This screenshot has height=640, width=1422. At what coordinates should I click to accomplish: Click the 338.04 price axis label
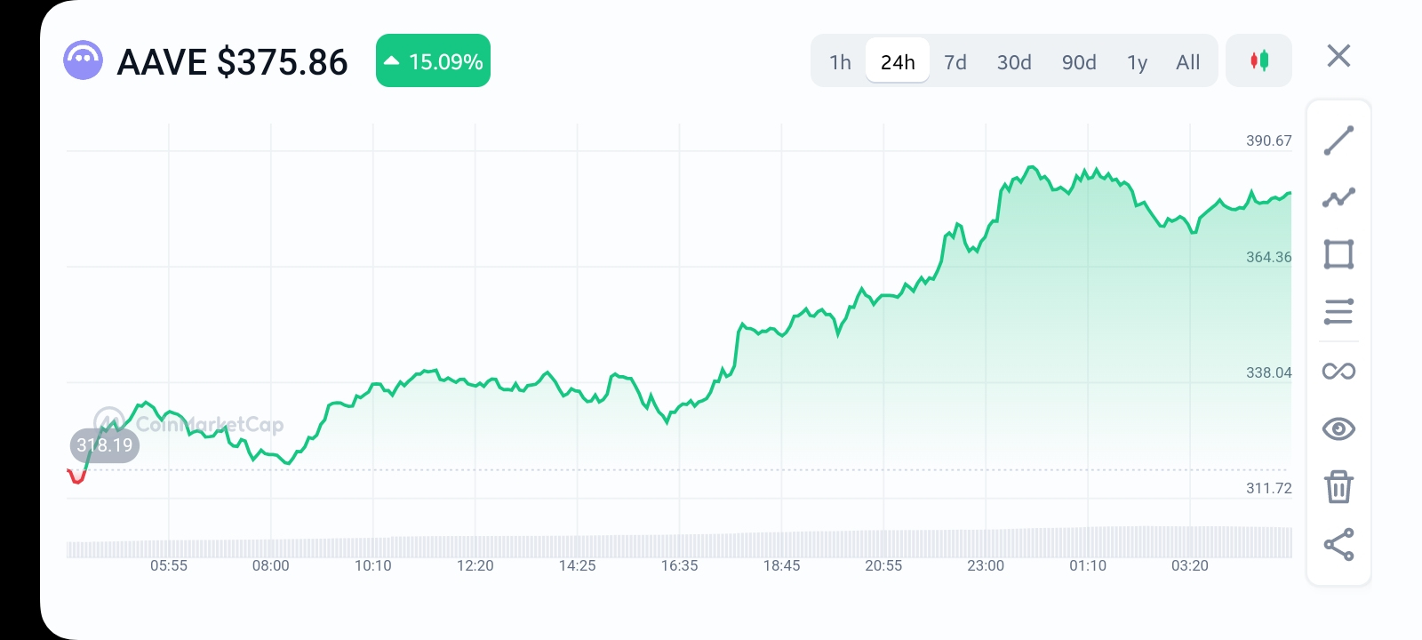click(1268, 372)
